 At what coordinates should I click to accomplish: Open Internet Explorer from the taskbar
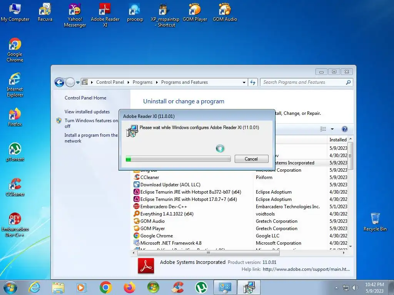(x=34, y=287)
